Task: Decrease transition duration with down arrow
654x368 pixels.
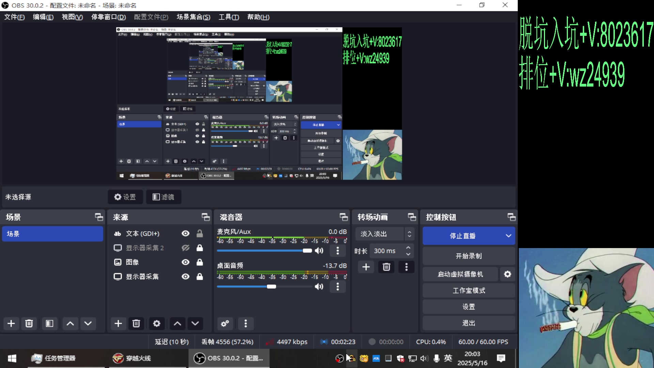Action: 408,254
